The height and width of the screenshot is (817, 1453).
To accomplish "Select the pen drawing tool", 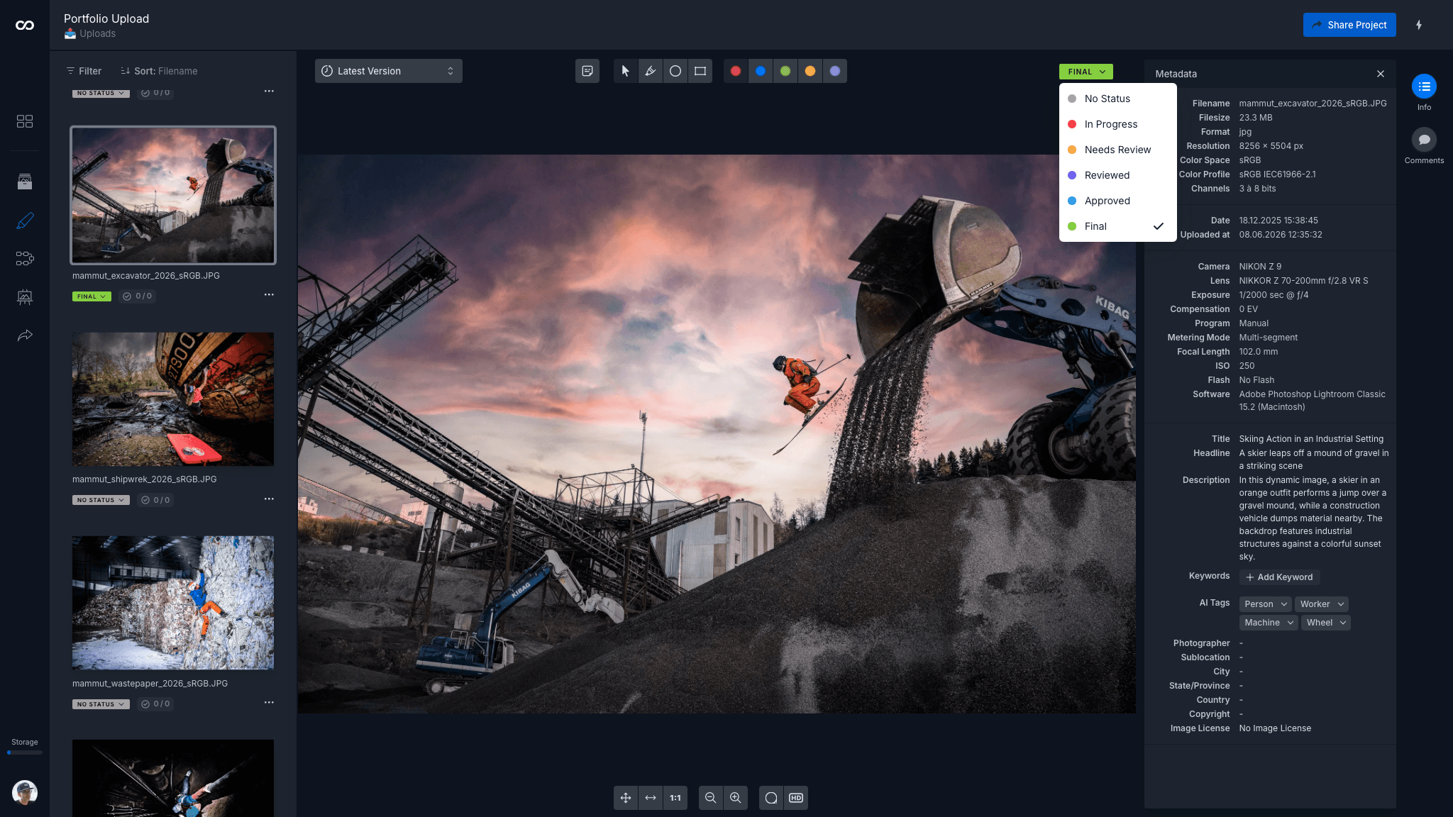I will click(x=650, y=71).
